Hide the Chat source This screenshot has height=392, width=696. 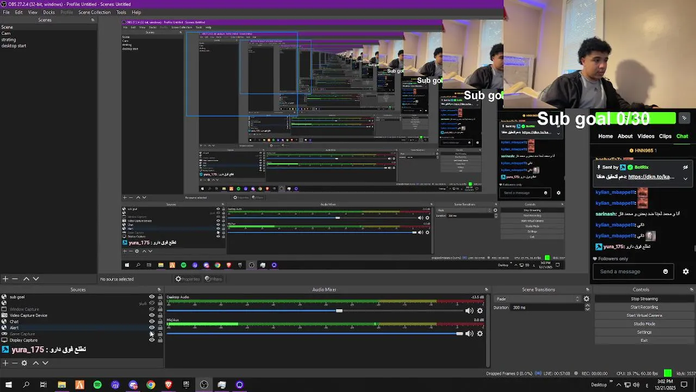point(152,322)
